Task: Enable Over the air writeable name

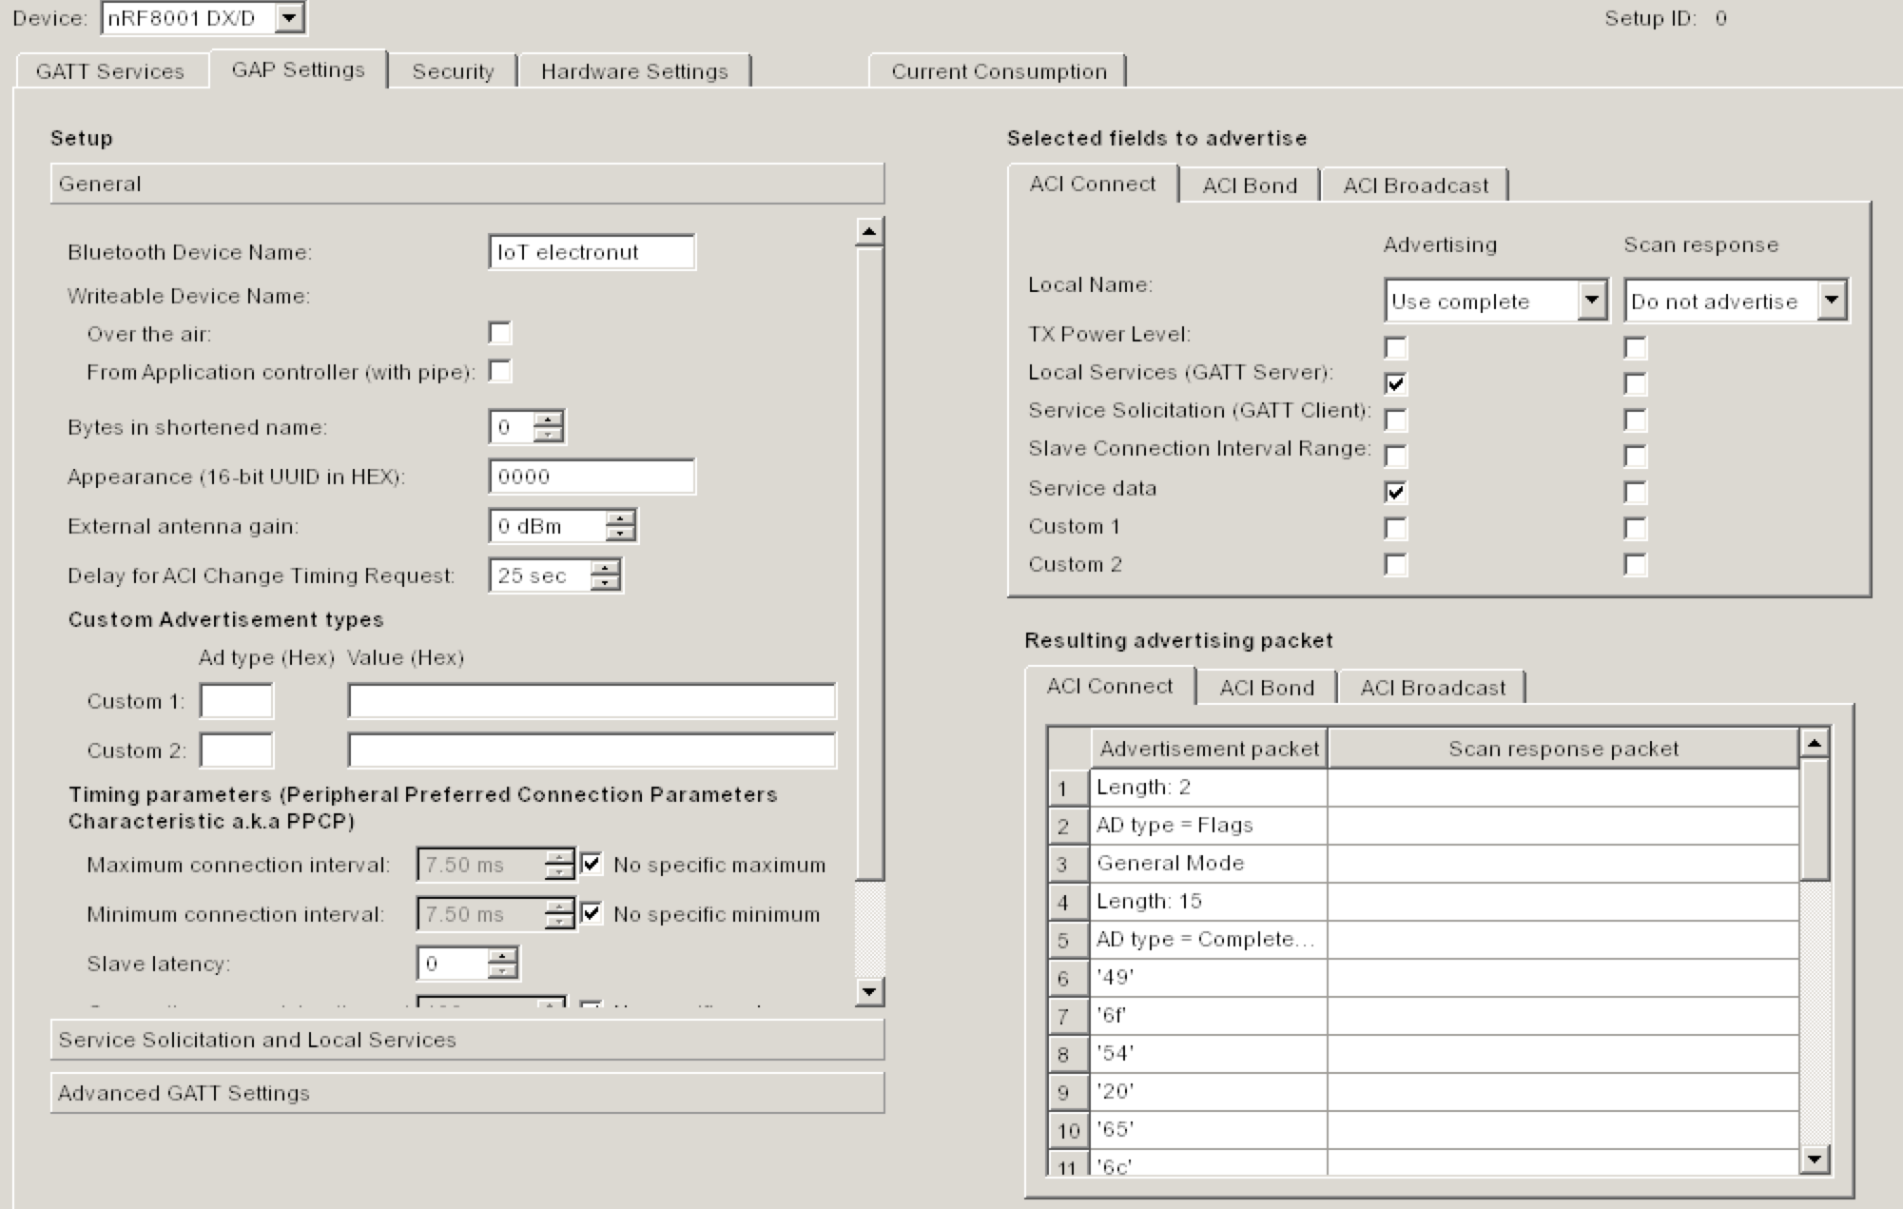Action: 499,333
